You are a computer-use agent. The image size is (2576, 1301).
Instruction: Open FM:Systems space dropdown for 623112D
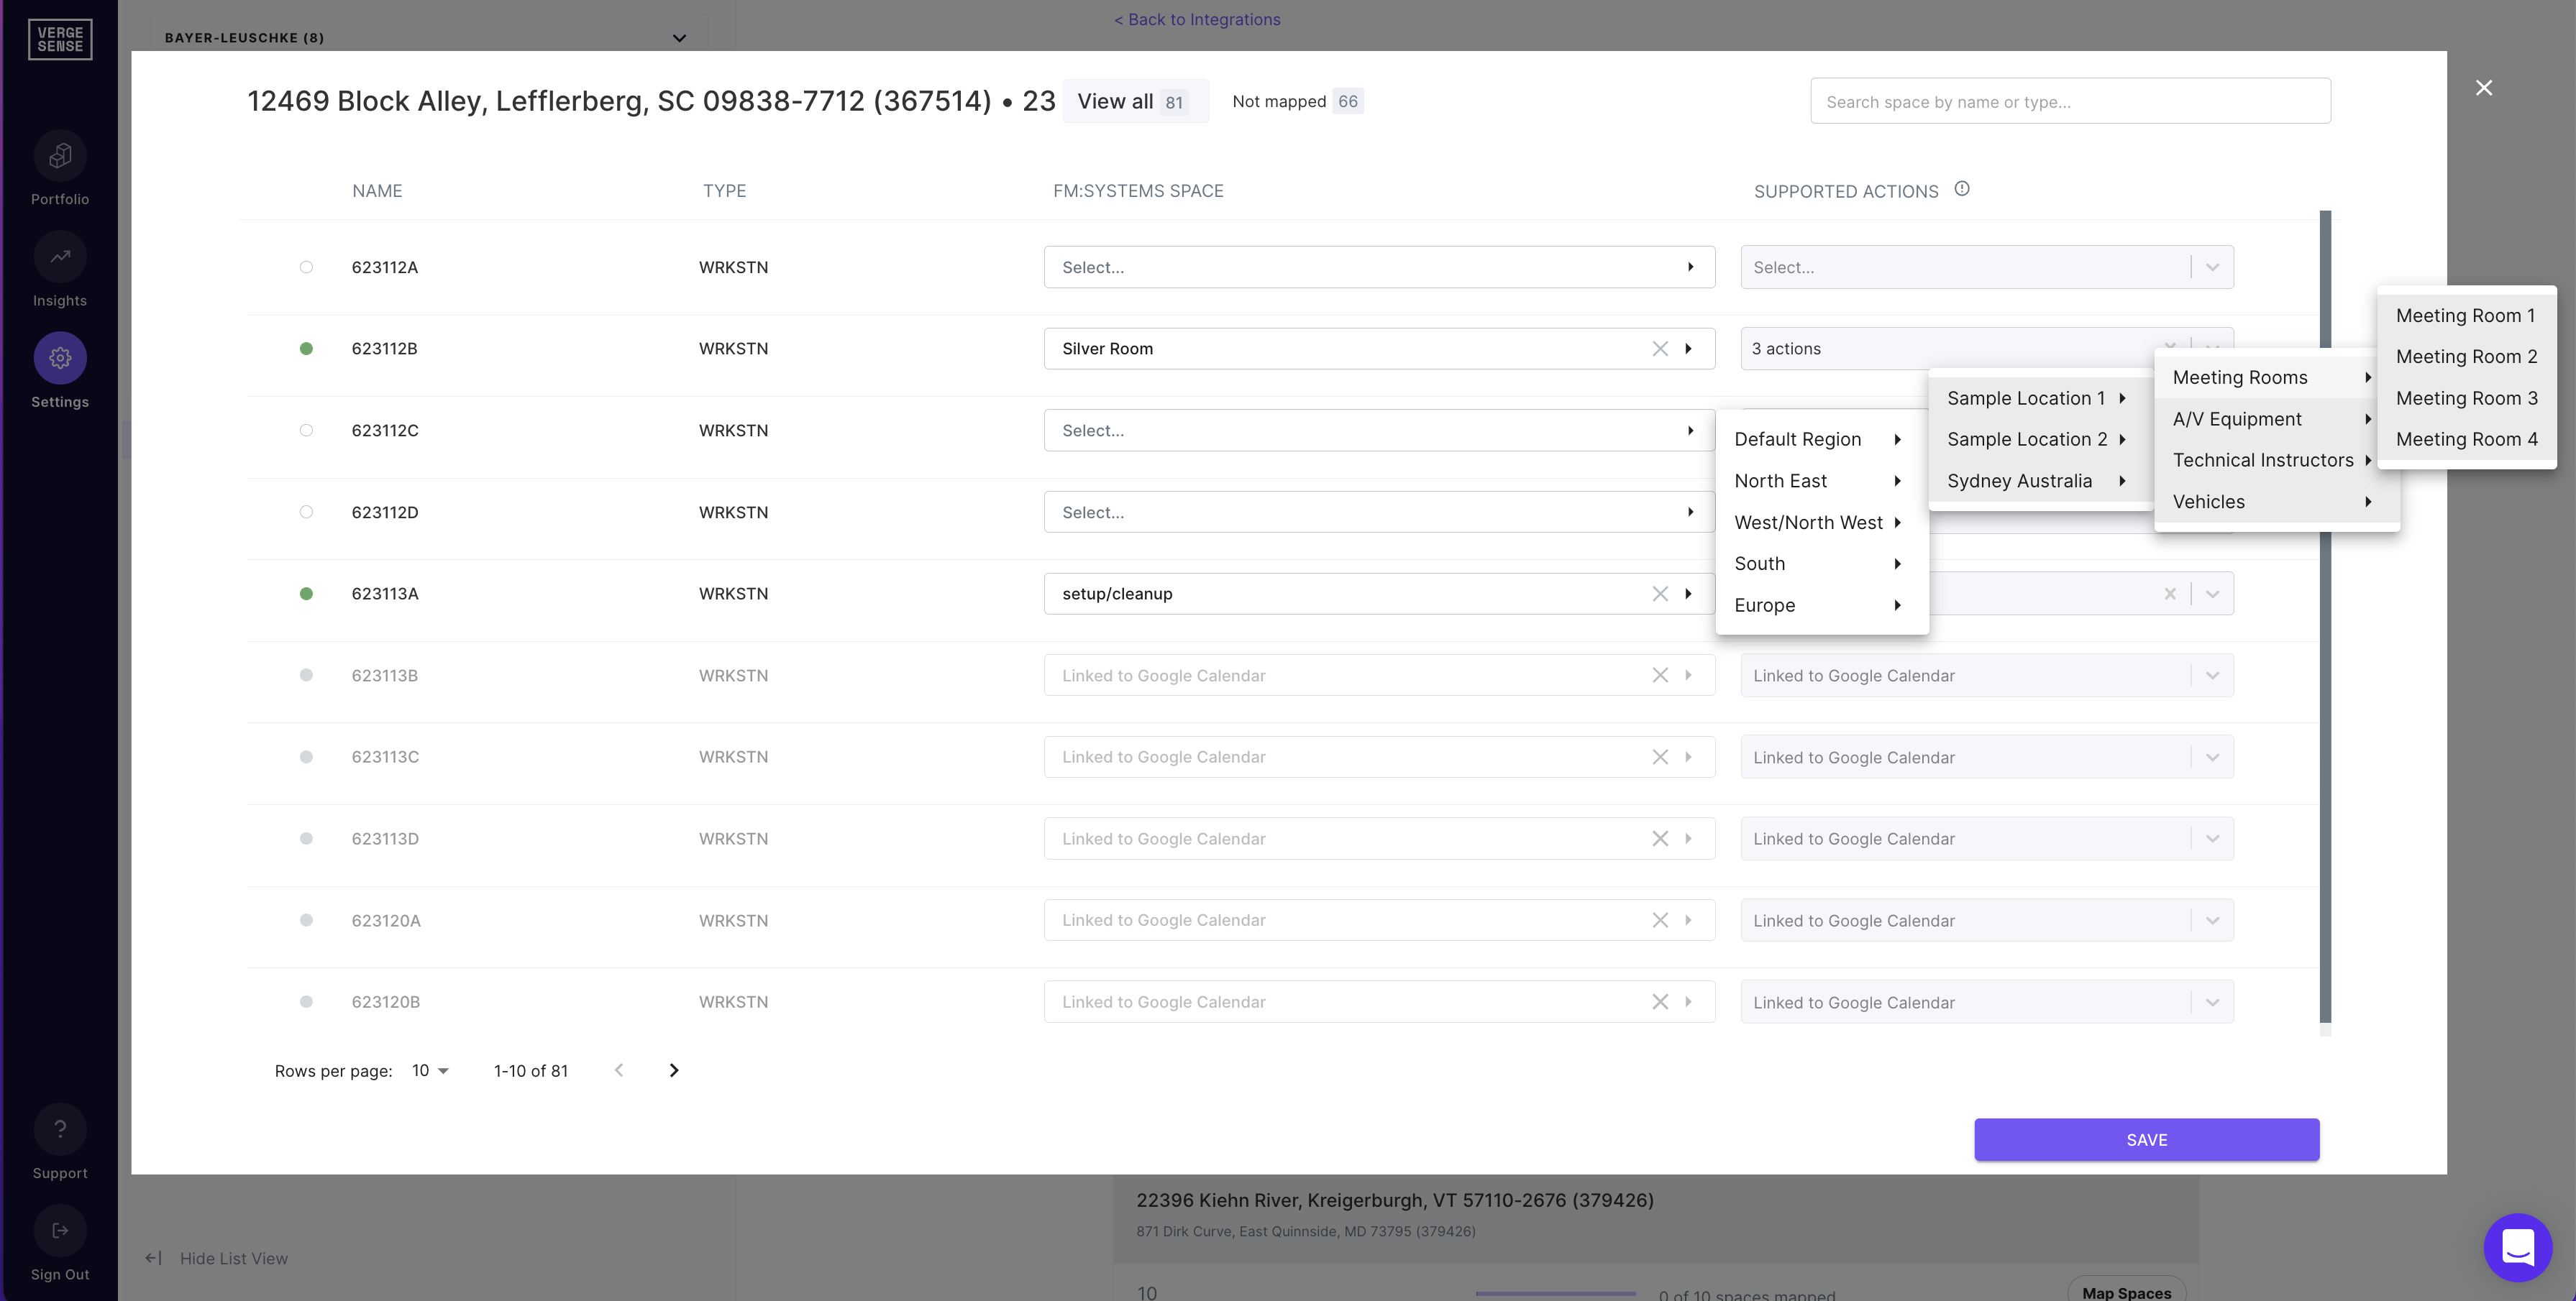pyautogui.click(x=1379, y=512)
